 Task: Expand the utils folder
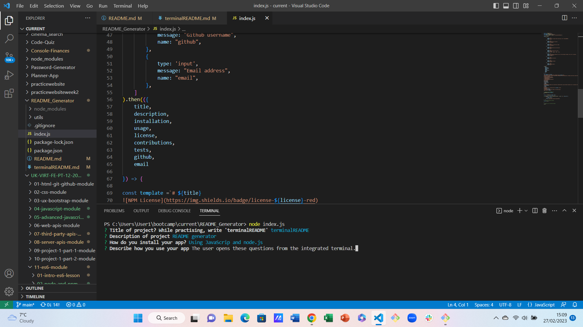coord(57,117)
